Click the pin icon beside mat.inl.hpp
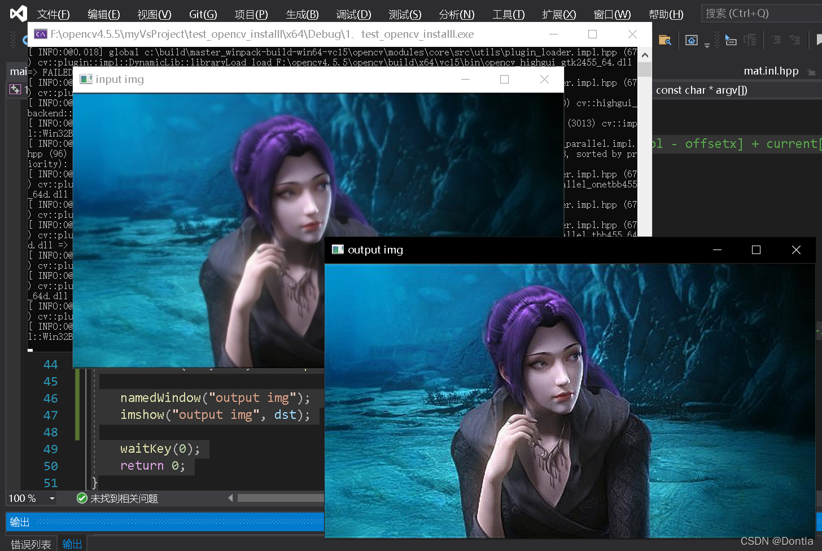The image size is (822, 551). [x=811, y=72]
